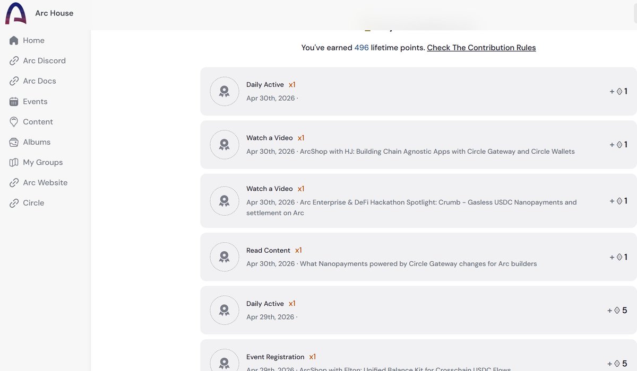637x371 pixels.
Task: Click the link icon beside Arc Docs
Action: pos(14,81)
